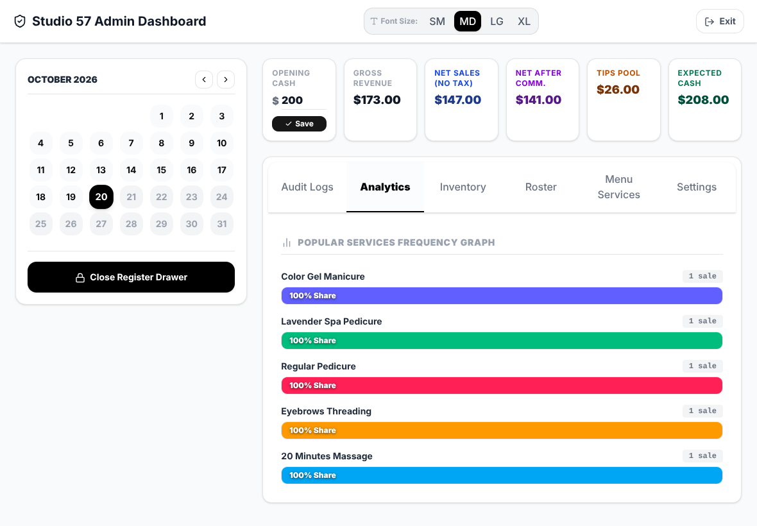Open the Roster tab

(x=541, y=187)
